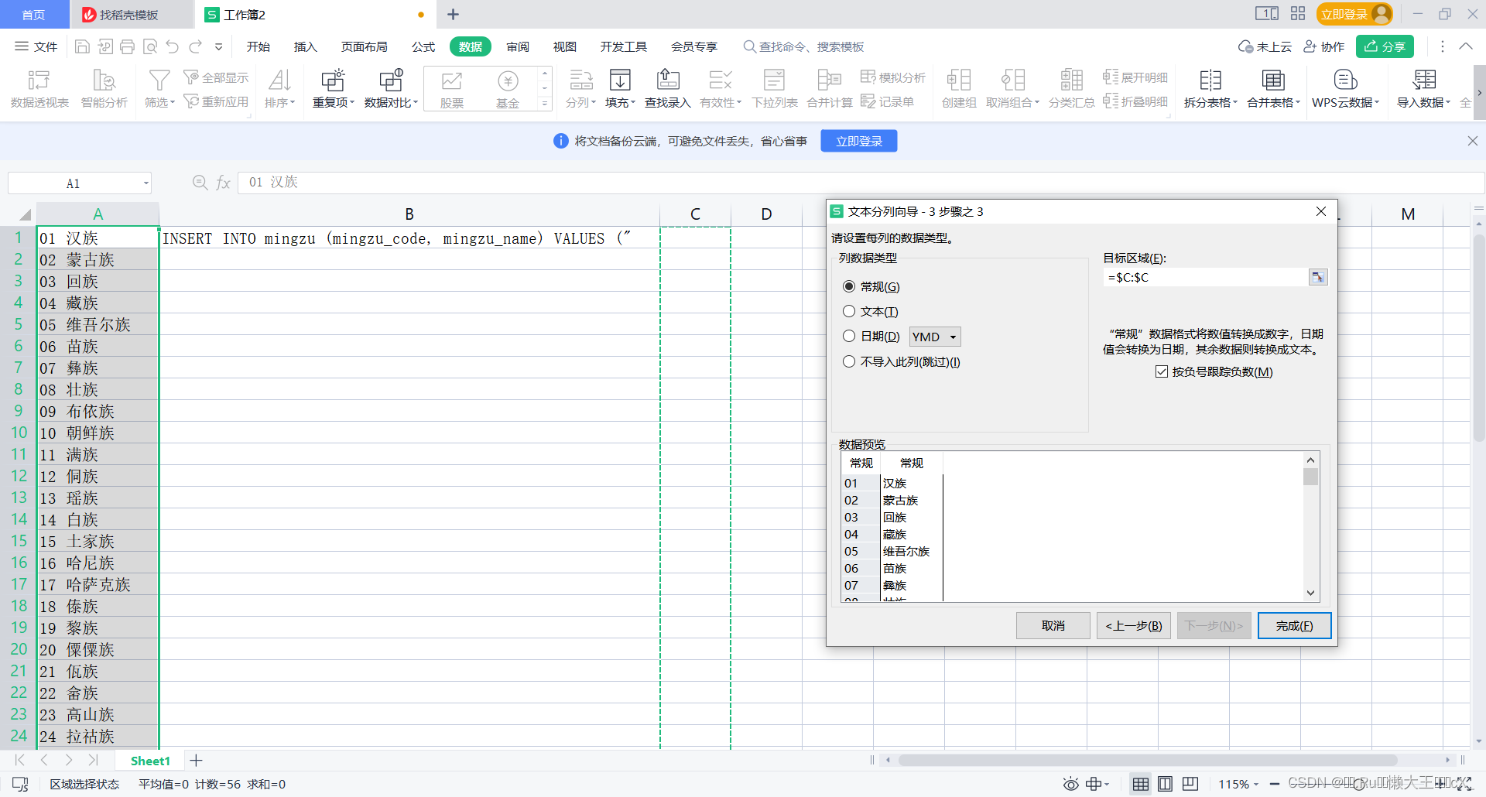Select the 不导入此列(跳过) radio option
This screenshot has height=797, width=1486.
[x=849, y=361]
